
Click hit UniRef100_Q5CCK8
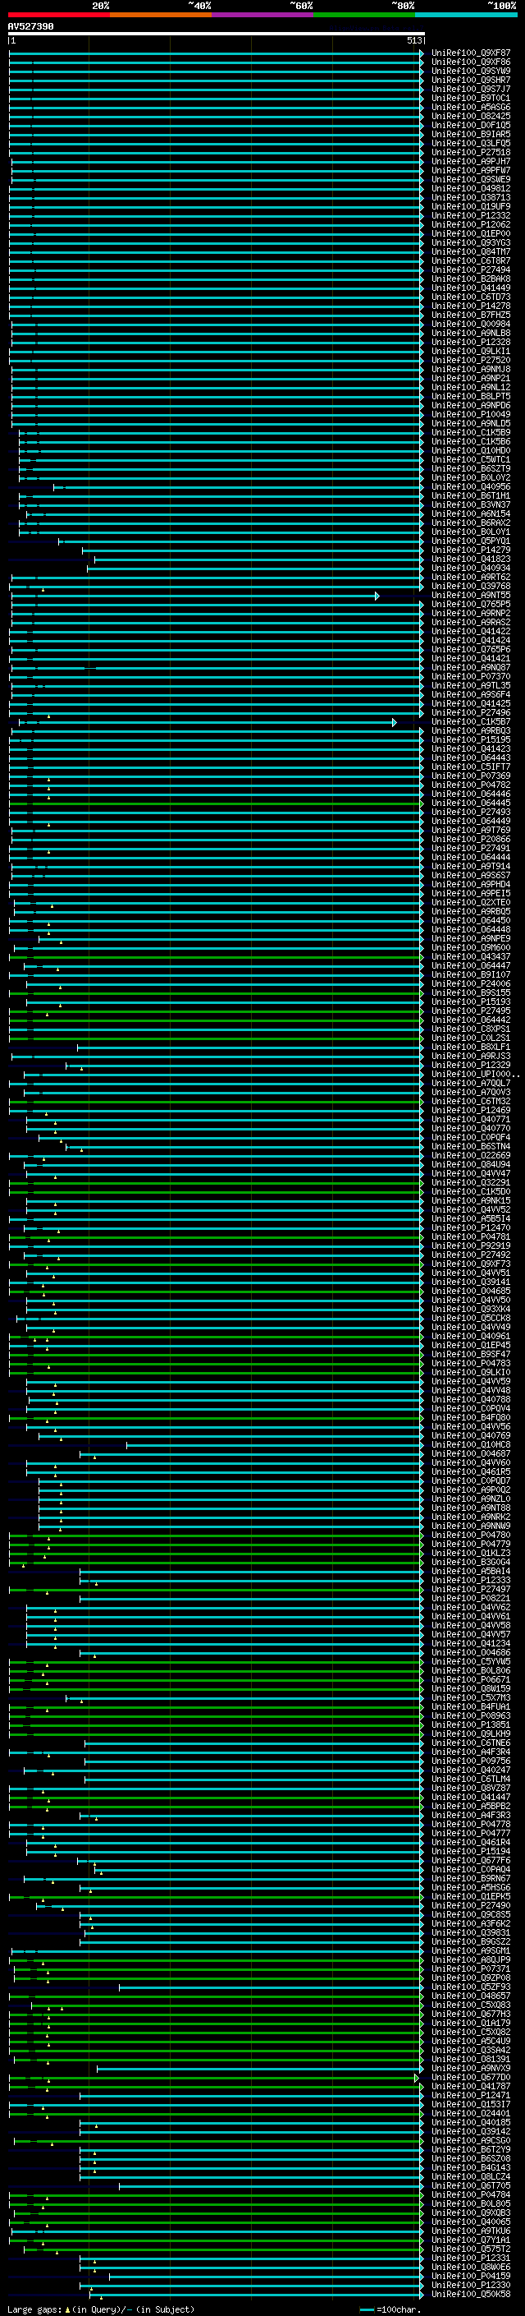471,1318
